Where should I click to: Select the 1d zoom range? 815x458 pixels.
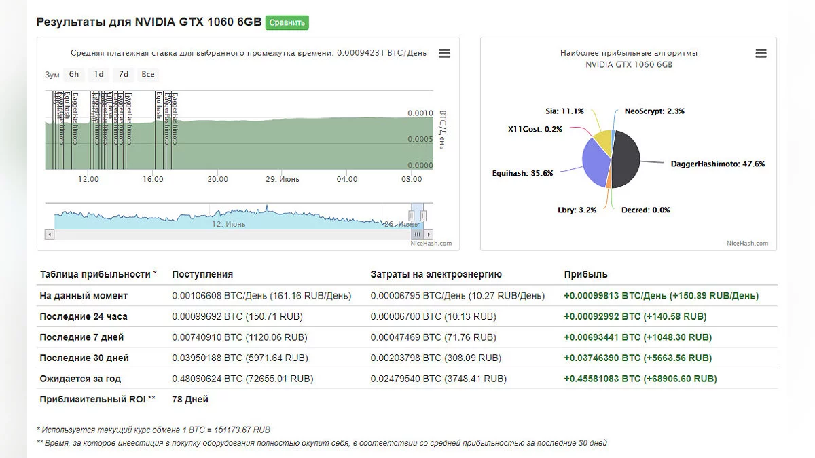click(99, 75)
